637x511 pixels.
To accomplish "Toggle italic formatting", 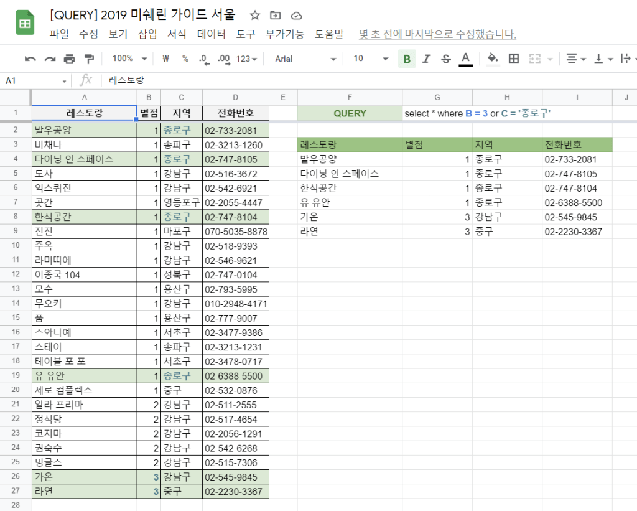I will (426, 59).
